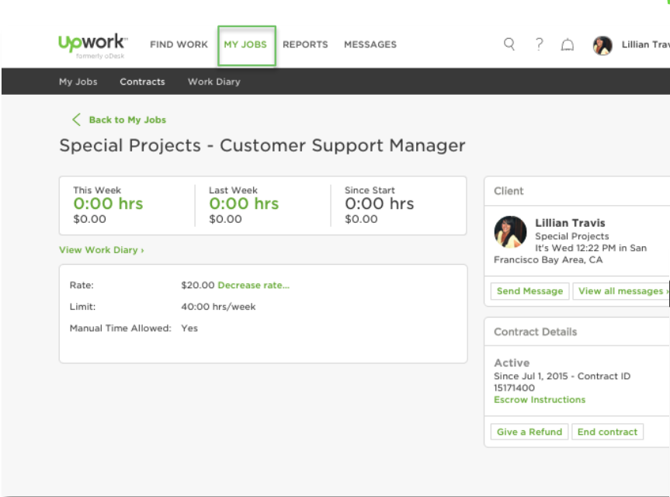The height and width of the screenshot is (497, 670).
Task: Select the Work Diary tab
Action: click(213, 81)
